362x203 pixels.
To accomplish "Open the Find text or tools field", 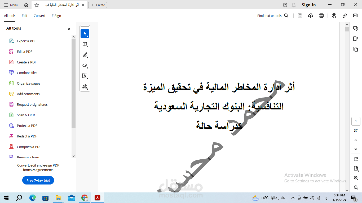I will tap(273, 16).
